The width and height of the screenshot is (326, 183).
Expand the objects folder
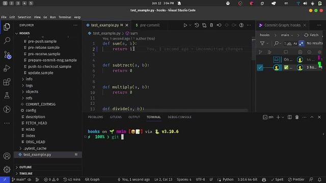pyautogui.click(x=32, y=91)
